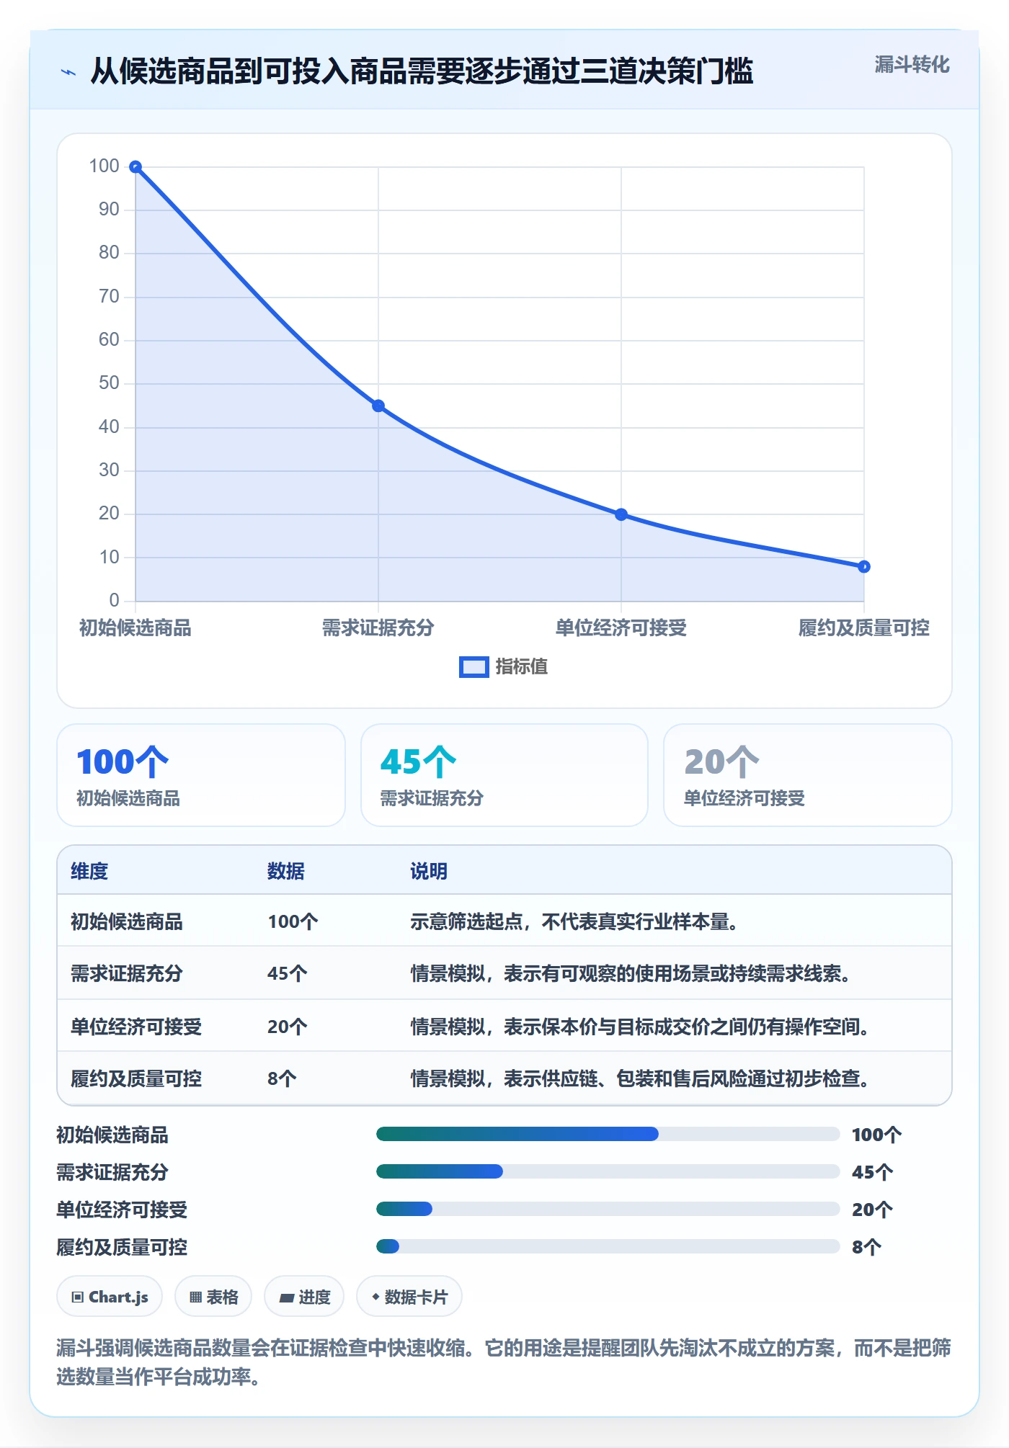The height and width of the screenshot is (1448, 1009).
Task: Click the diamond icon in the 数据卡片 chip
Action: [x=375, y=1297]
